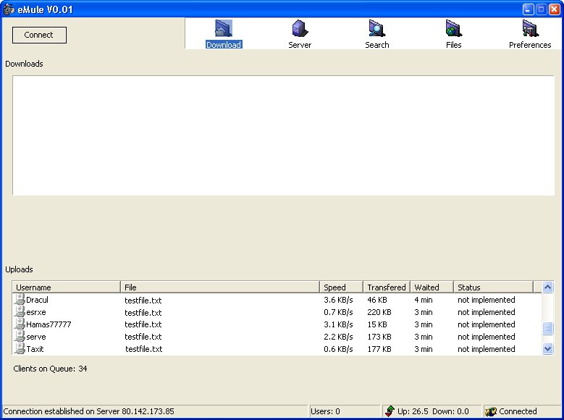Viewport: 564px width, 420px height.
Task: Click the eMule title bar icon
Action: 9,9
